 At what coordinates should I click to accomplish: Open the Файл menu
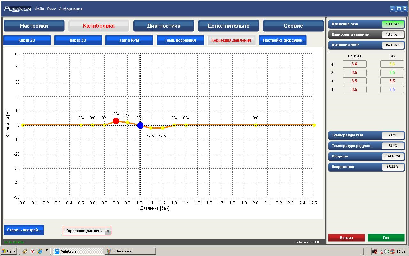pyautogui.click(x=39, y=9)
